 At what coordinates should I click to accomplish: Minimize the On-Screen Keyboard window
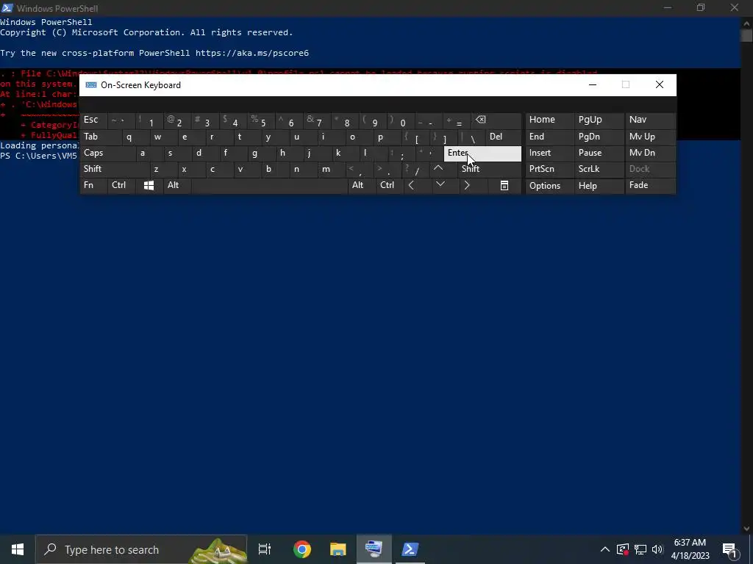click(593, 85)
